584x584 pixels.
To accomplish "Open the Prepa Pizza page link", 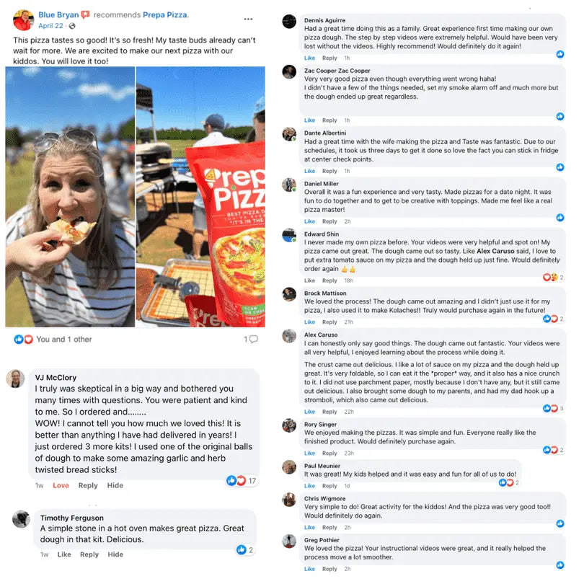I will tap(165, 15).
